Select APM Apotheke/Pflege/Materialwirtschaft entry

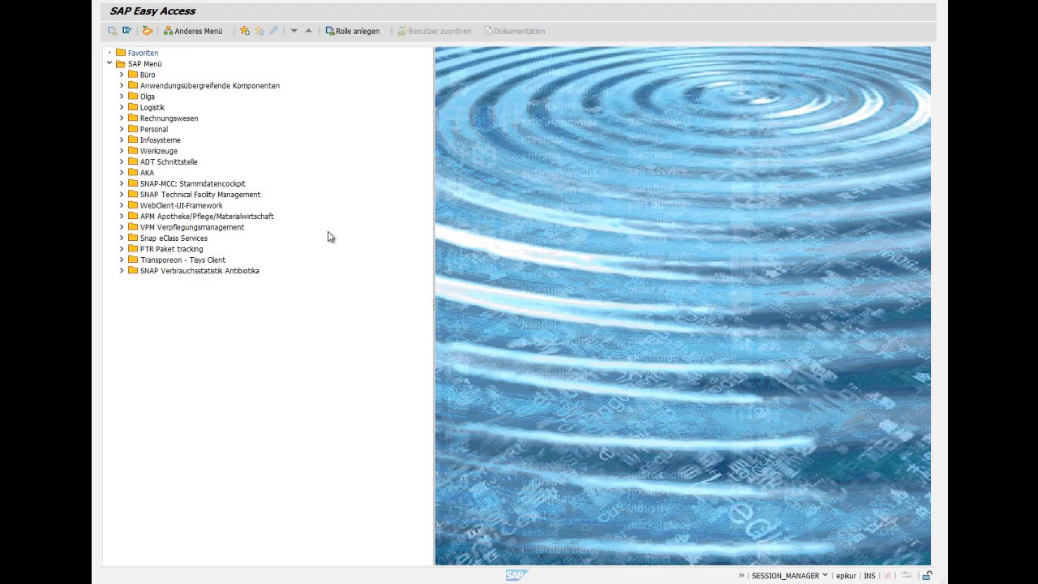pos(207,217)
